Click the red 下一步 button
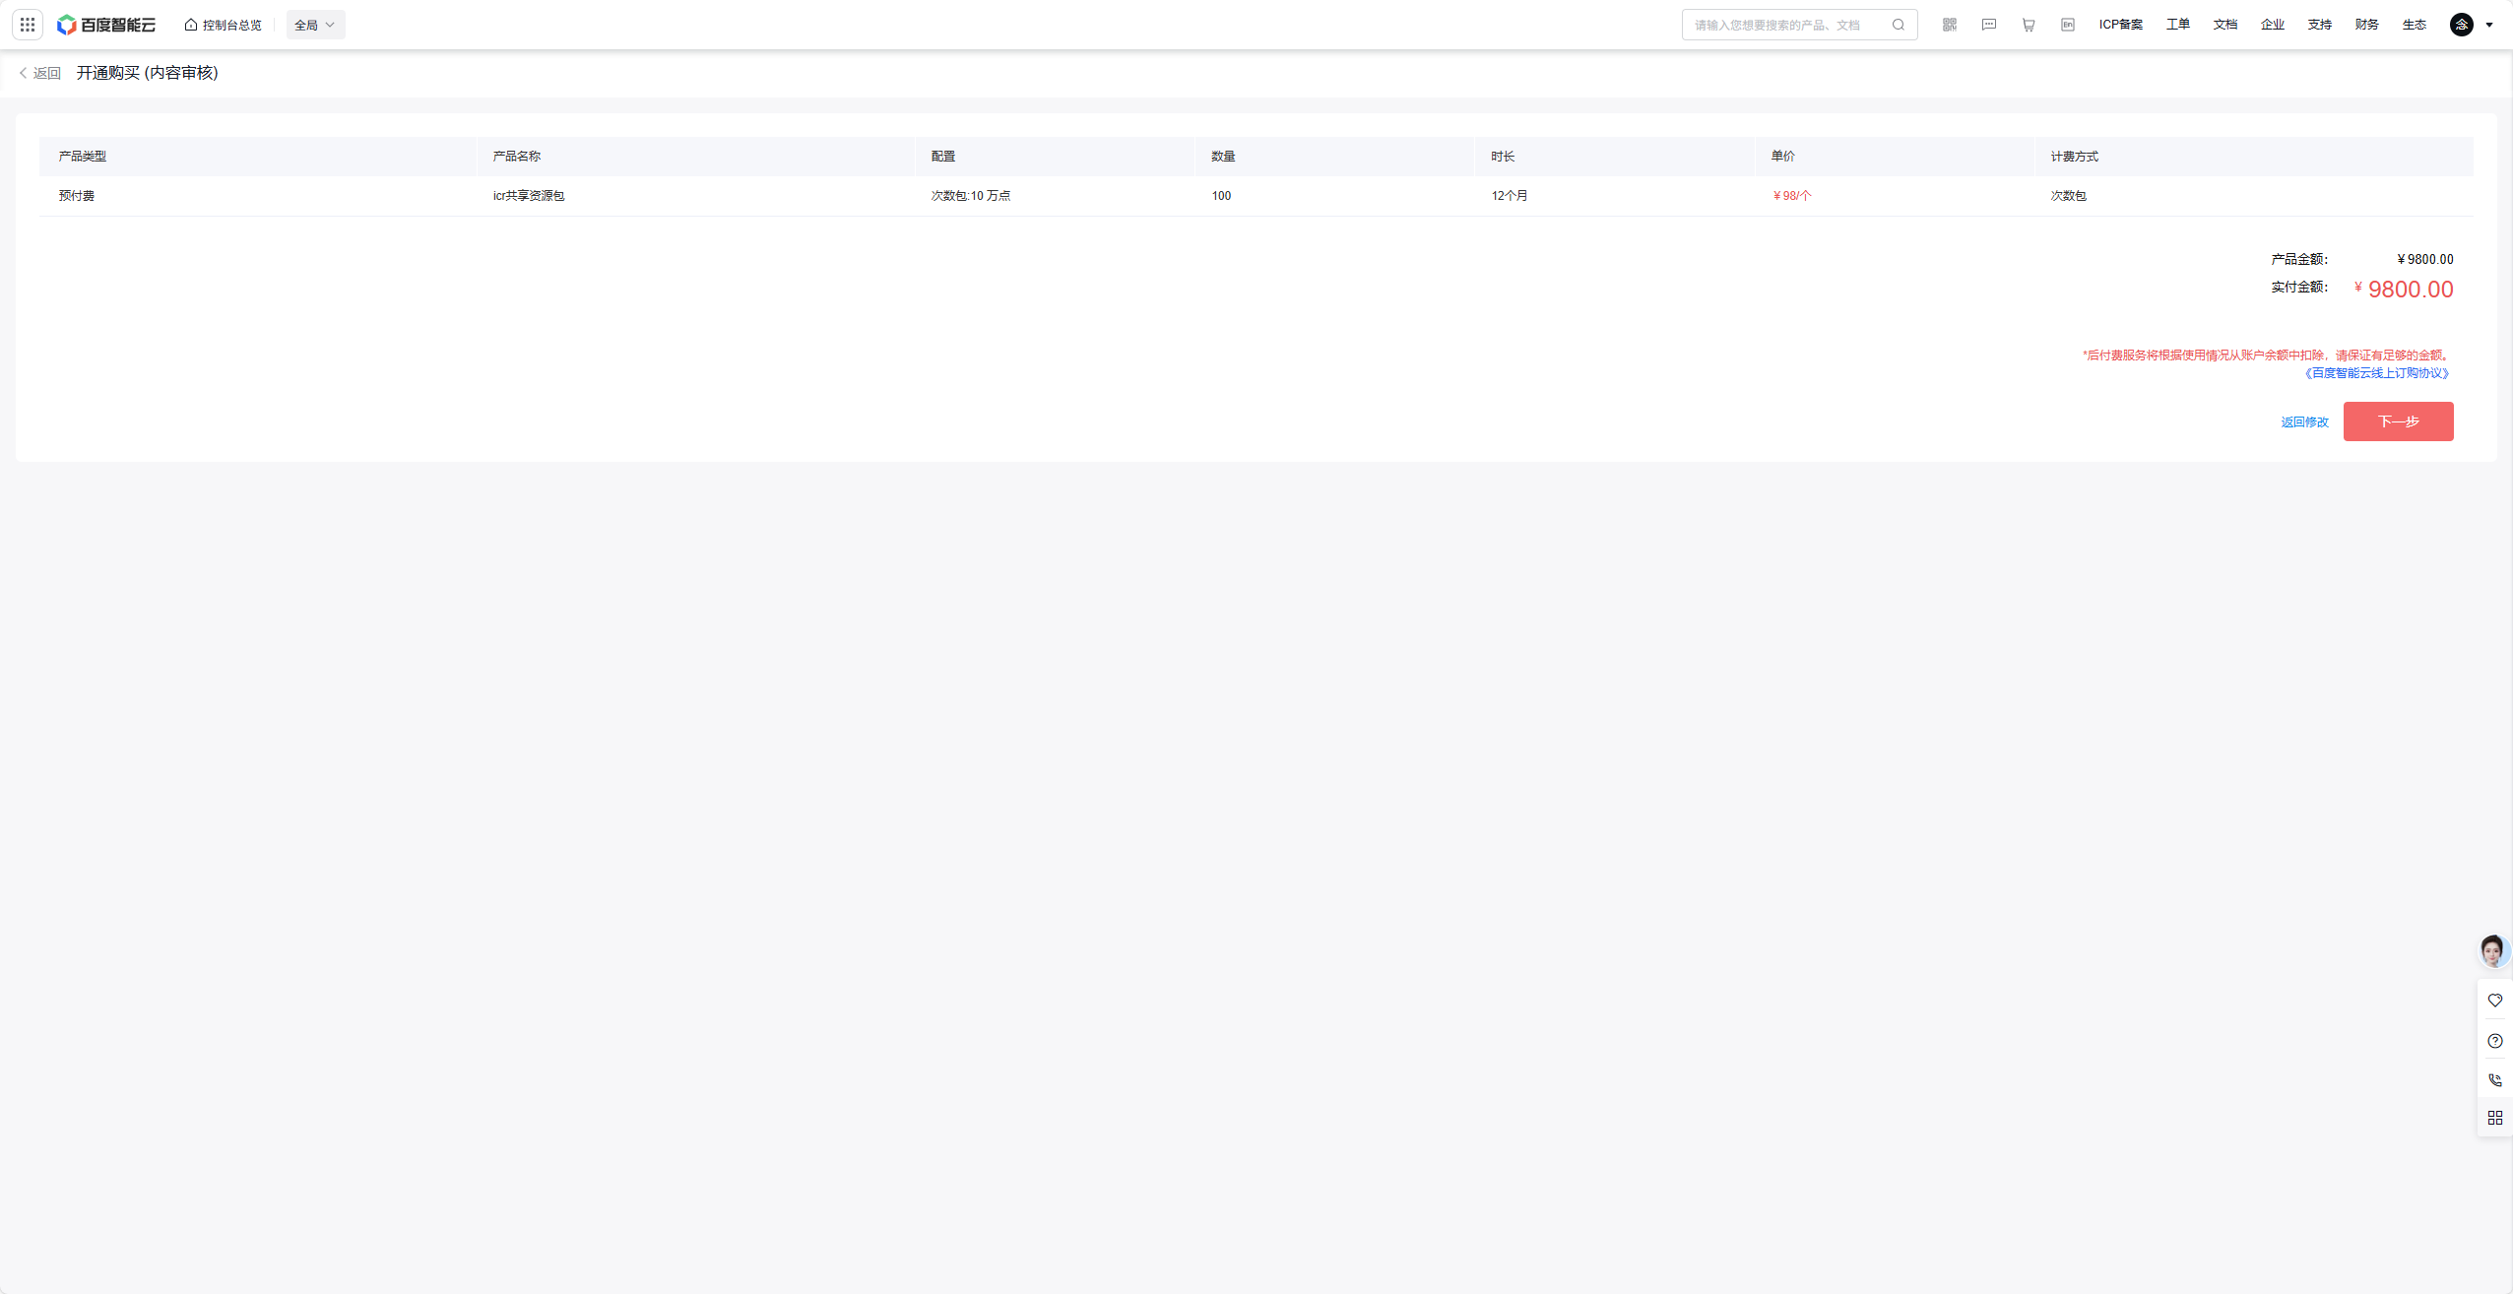Image resolution: width=2513 pixels, height=1294 pixels. (x=2398, y=421)
